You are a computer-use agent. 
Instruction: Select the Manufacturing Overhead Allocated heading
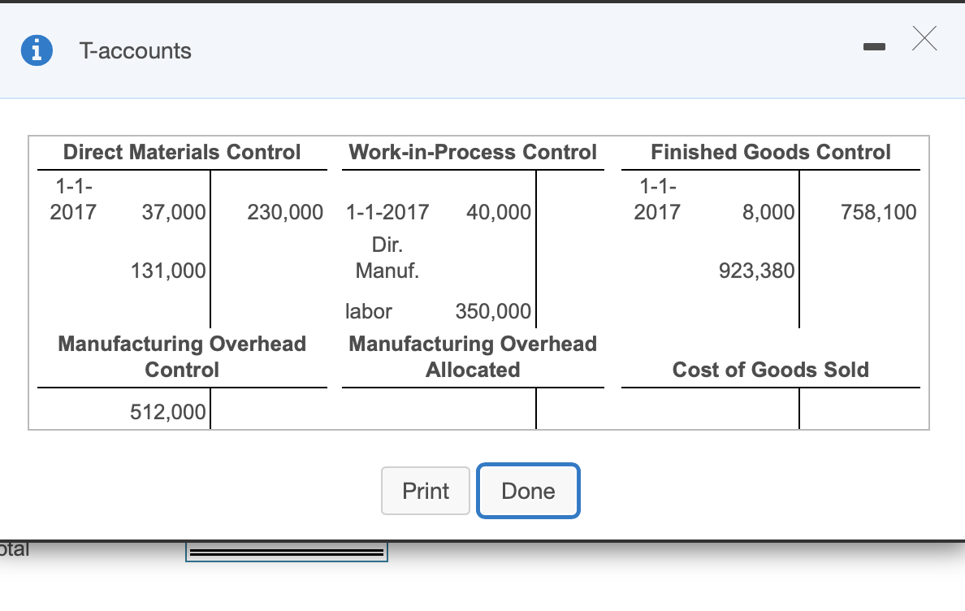click(473, 357)
